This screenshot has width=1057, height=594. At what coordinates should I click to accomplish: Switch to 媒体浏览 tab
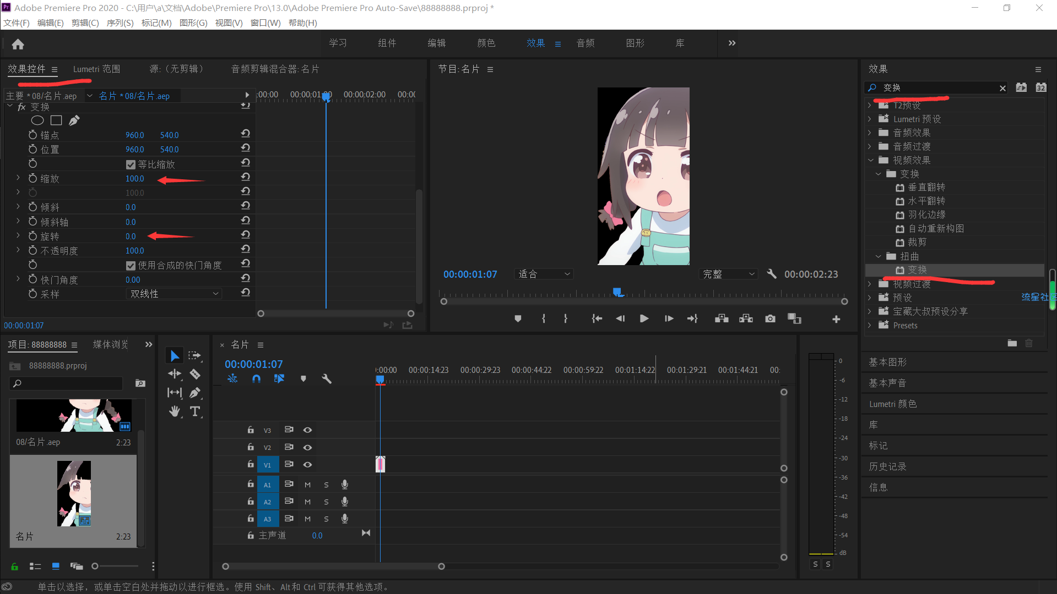110,344
